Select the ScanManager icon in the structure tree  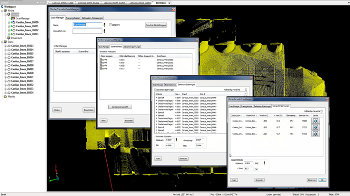13,18
